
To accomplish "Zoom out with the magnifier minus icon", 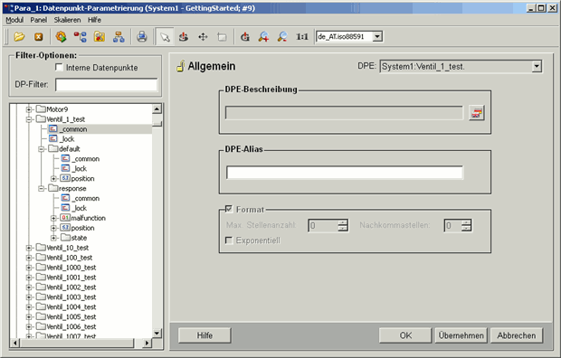I will point(282,36).
